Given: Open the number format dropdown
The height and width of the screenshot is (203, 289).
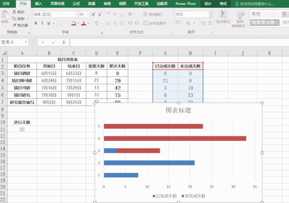Looking at the screenshot, I should [x=210, y=14].
